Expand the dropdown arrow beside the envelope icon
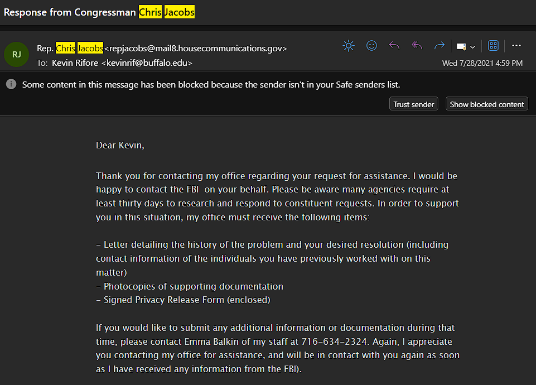This screenshot has height=385, width=536. point(473,47)
